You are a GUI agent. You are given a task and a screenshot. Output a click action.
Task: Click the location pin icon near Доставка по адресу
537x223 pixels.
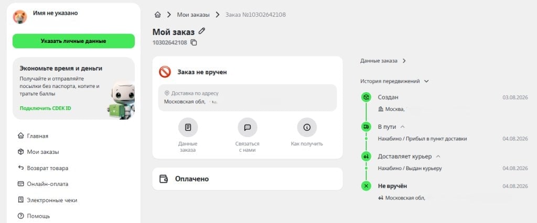coord(167,93)
